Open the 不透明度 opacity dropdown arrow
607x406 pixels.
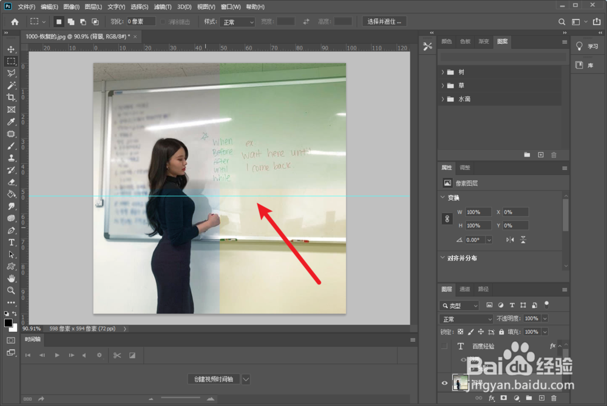point(544,319)
